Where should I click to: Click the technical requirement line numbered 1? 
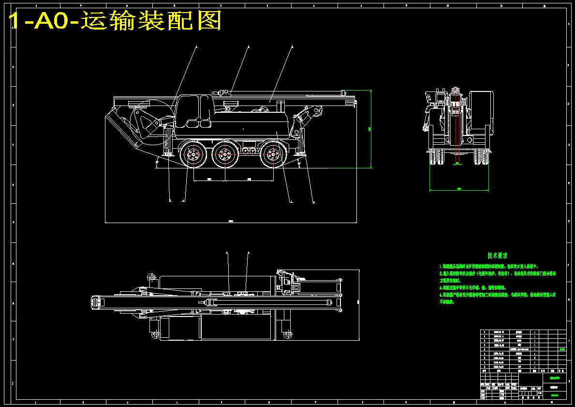pos(489,267)
